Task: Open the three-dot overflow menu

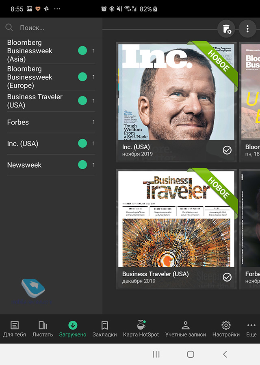Action: [247, 29]
